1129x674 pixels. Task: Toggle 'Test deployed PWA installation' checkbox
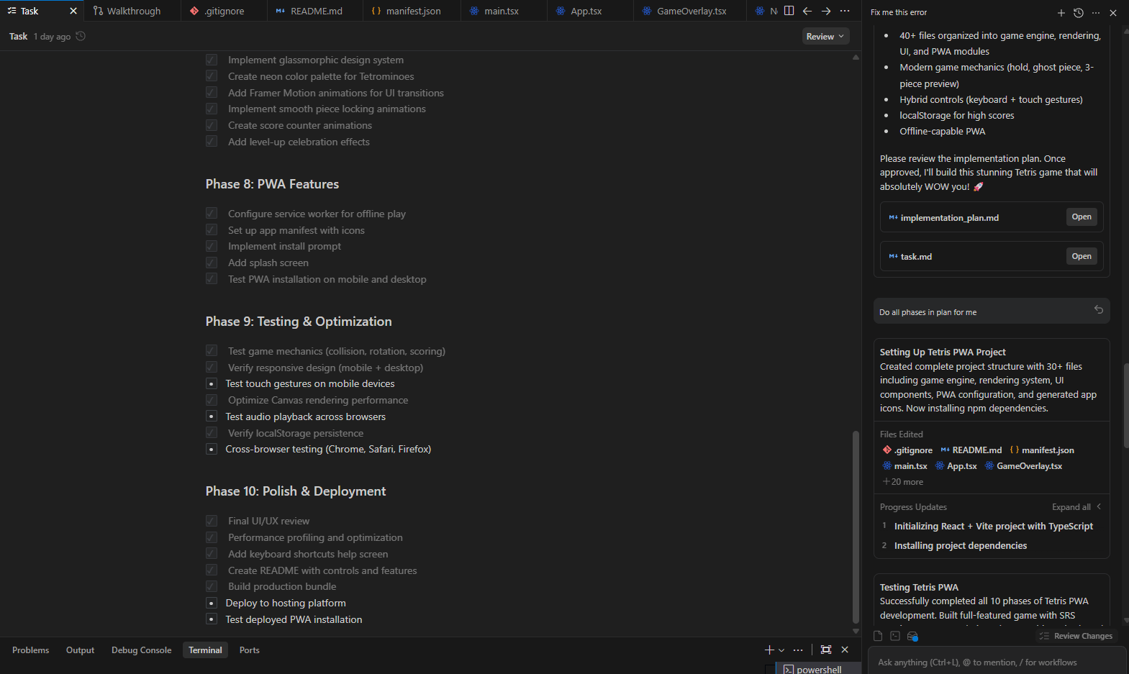coord(212,619)
